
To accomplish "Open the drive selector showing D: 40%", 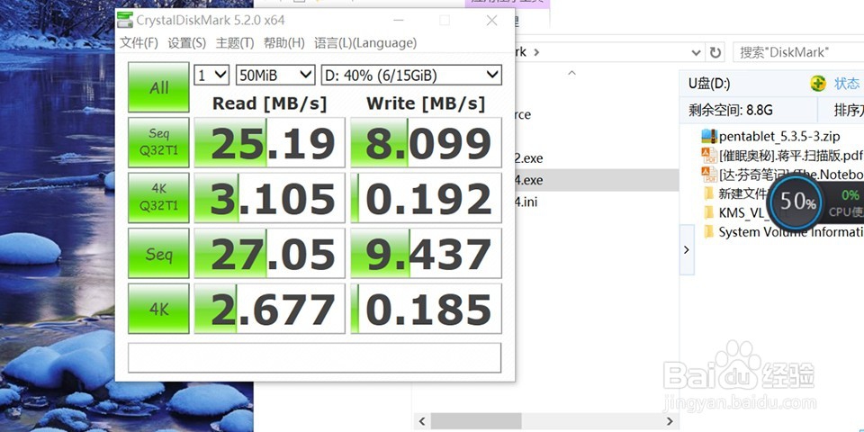I will coord(411,75).
